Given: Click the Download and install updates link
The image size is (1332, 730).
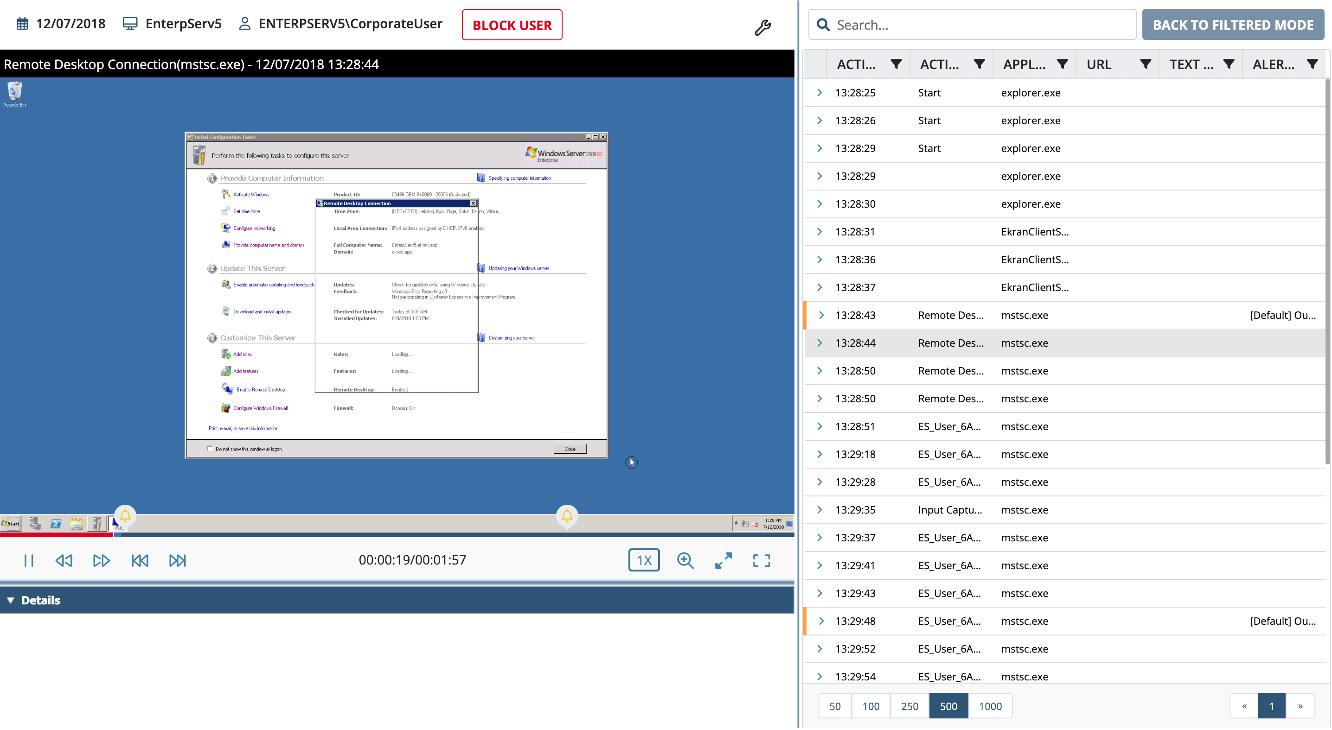Looking at the screenshot, I should pos(262,311).
